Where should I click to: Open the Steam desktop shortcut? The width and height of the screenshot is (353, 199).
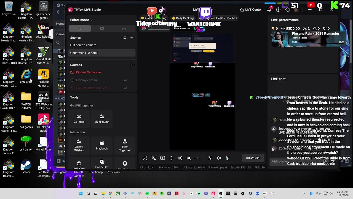[x=26, y=167]
